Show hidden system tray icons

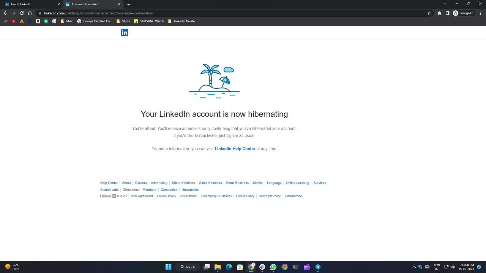click(414, 267)
